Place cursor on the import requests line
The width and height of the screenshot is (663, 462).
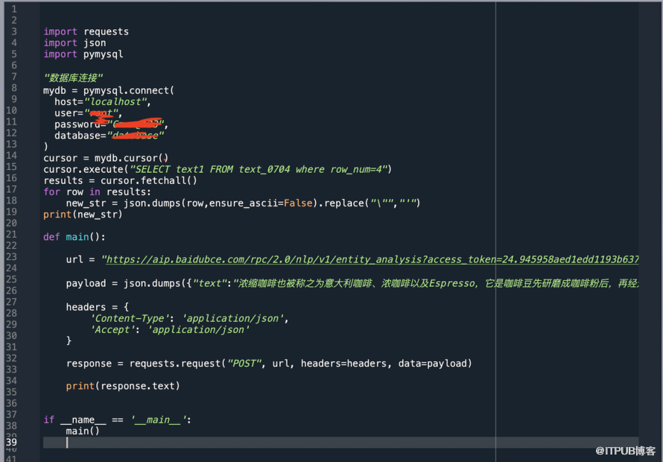(86, 31)
